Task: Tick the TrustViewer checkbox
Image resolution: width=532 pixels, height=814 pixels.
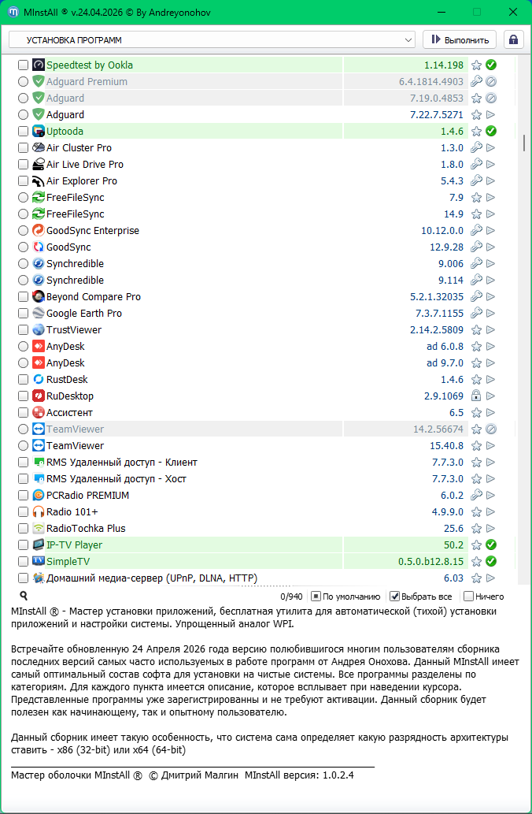Action: coord(23,330)
